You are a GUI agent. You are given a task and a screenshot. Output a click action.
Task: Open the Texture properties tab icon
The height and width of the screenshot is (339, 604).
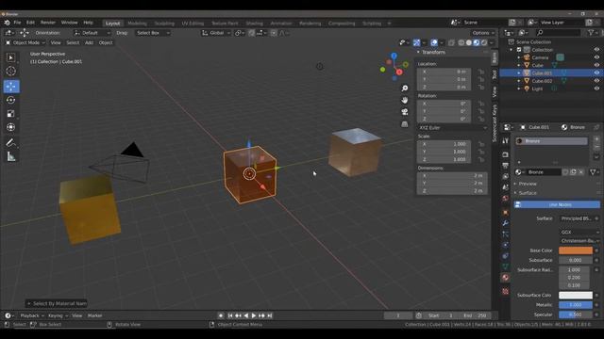(x=506, y=291)
